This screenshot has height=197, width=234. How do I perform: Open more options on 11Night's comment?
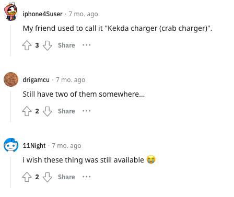(x=87, y=177)
